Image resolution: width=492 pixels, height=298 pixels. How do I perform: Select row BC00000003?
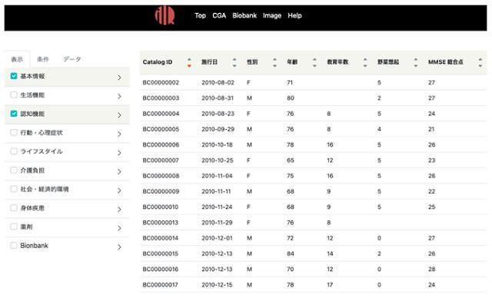[313, 98]
